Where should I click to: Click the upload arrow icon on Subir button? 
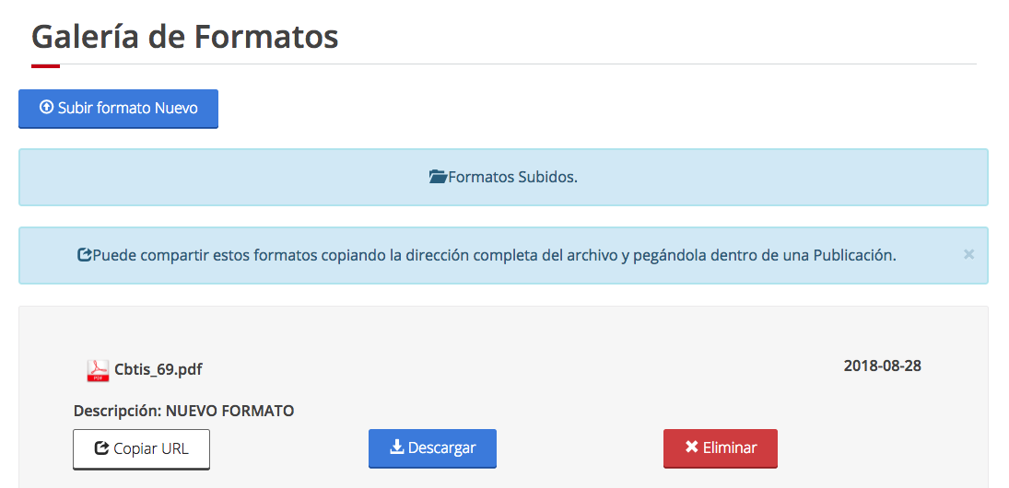[x=46, y=108]
